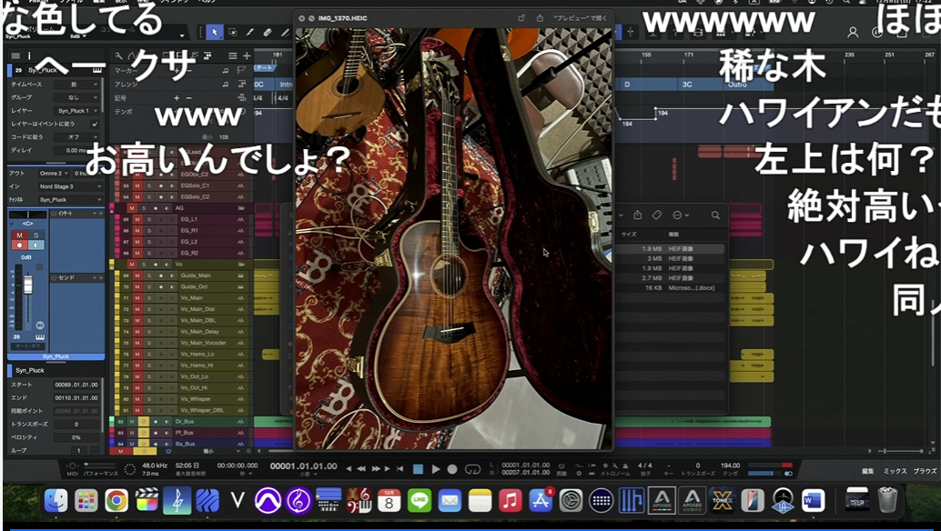This screenshot has height=531, width=941.
Task: Open the Music app from the Dock
Action: pos(511,500)
